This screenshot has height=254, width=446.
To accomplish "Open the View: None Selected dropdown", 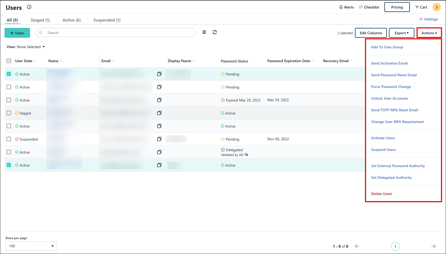I will point(25,47).
